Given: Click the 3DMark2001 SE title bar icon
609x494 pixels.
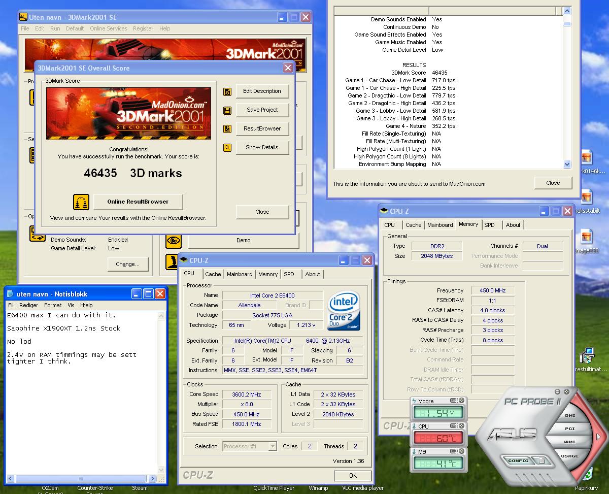Looking at the screenshot, I should pos(23,17).
